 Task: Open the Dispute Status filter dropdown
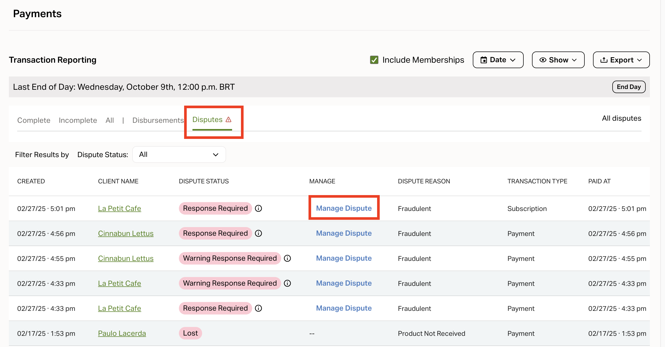coord(179,155)
